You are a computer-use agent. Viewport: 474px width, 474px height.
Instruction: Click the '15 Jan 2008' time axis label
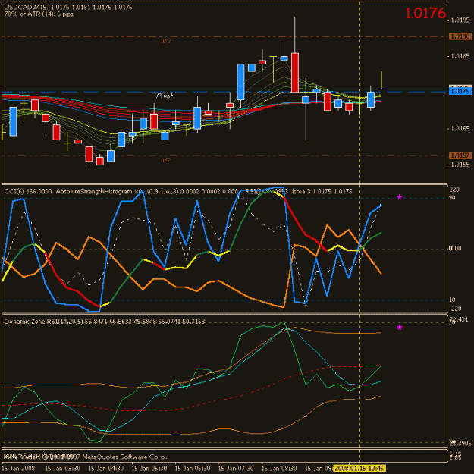[x=18, y=469]
